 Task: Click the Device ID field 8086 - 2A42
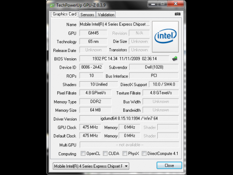pyautogui.click(x=91, y=67)
